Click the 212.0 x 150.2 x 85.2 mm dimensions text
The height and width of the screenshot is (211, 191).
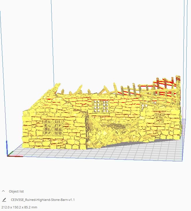coord(19,207)
